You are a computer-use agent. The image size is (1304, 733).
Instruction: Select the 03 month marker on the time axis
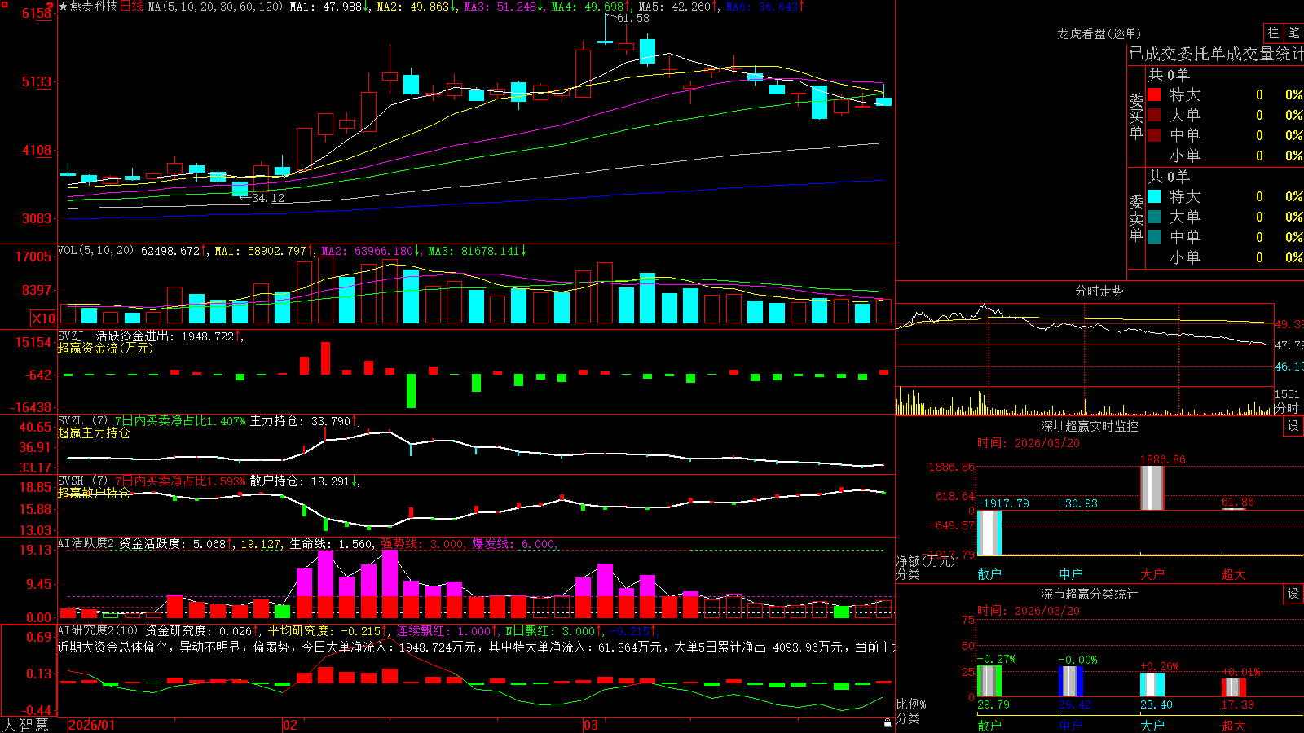click(x=591, y=725)
